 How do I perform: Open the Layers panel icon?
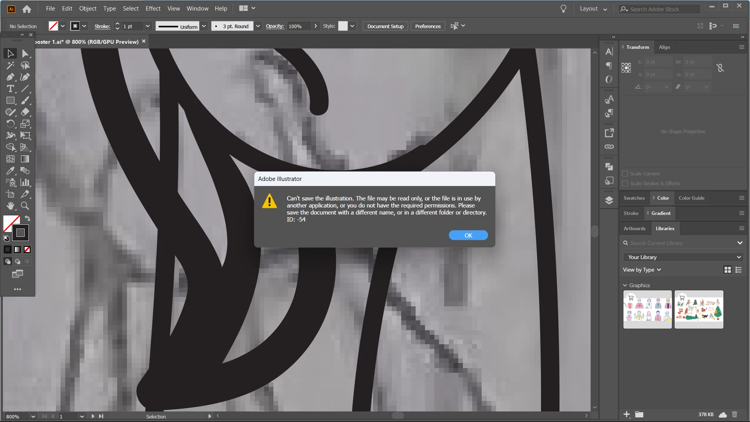coord(609,200)
